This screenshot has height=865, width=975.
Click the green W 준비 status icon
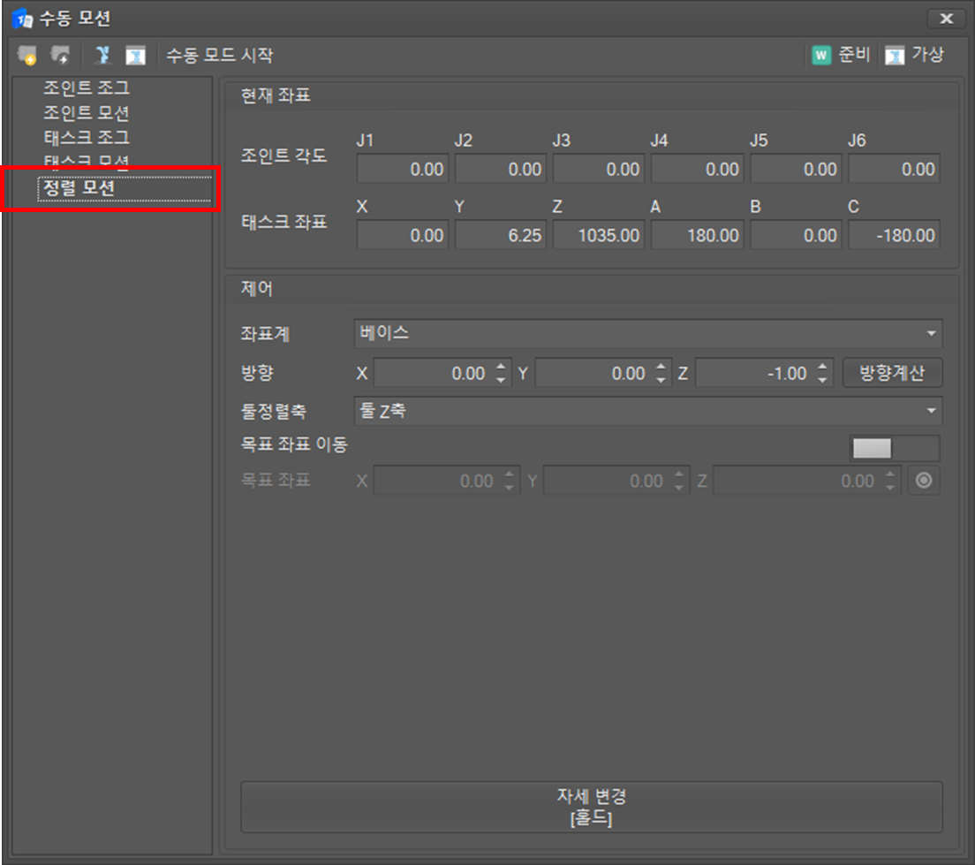821,56
